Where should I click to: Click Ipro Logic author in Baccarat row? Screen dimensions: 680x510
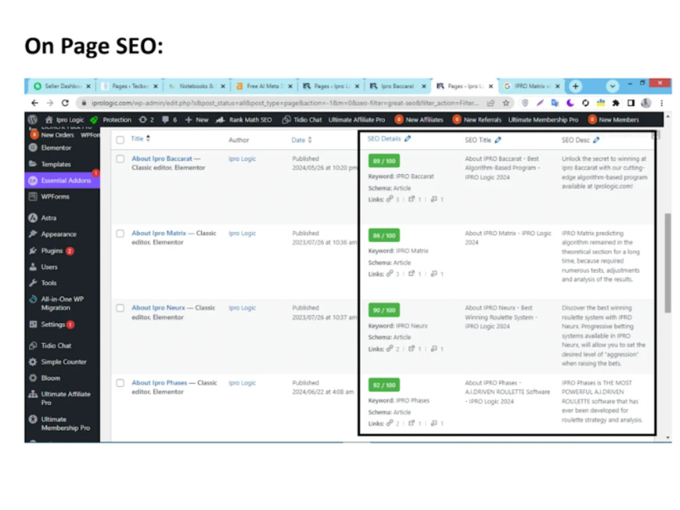[x=242, y=158]
